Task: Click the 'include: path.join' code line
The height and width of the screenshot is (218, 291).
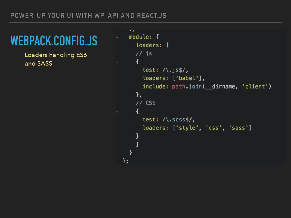Action: 207,87
